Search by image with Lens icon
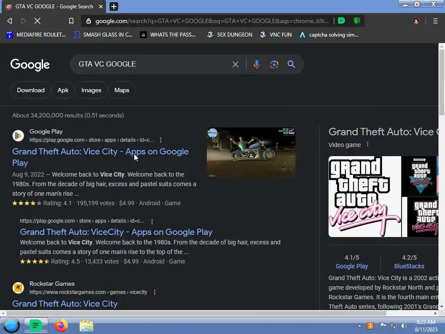 (274, 64)
